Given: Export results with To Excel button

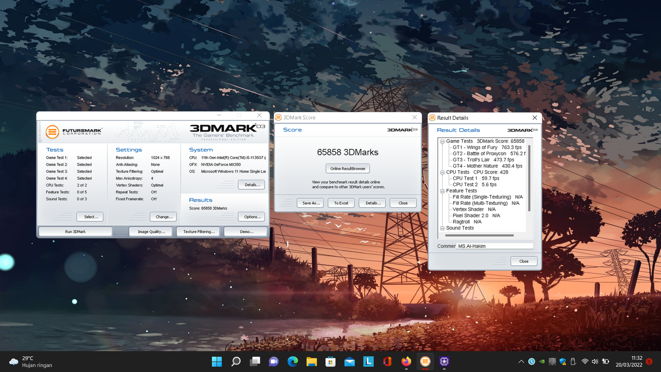Looking at the screenshot, I should coord(341,203).
